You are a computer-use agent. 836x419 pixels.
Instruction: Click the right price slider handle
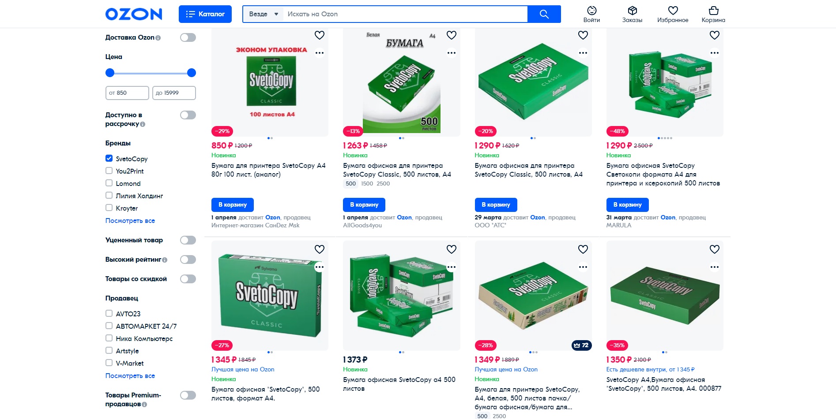[x=191, y=73]
